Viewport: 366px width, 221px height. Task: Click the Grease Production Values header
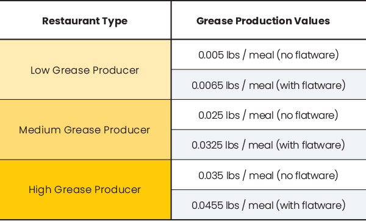point(263,21)
